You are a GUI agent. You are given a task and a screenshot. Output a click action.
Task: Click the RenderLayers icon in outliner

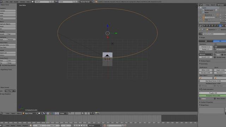click(203, 10)
